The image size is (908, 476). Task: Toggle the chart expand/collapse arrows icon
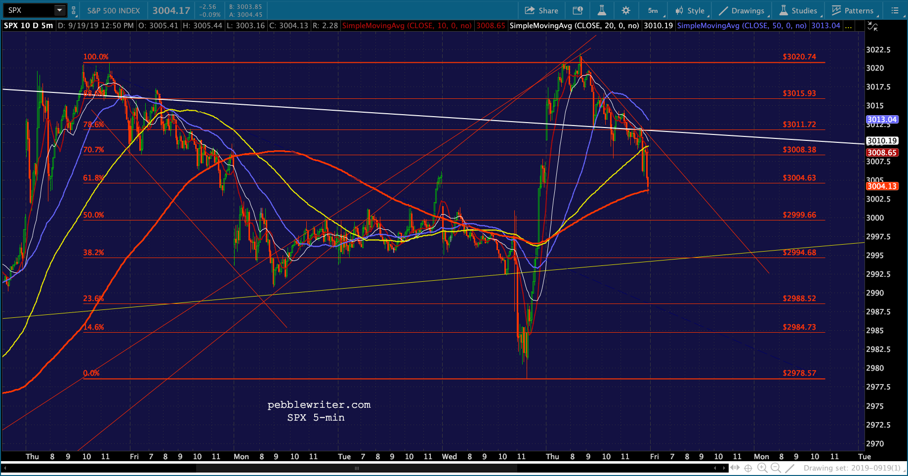873,28
